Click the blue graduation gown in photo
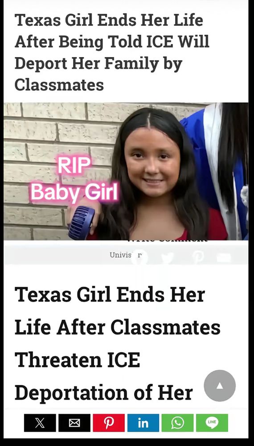Screen dimensions: 254x446 coord(213,171)
